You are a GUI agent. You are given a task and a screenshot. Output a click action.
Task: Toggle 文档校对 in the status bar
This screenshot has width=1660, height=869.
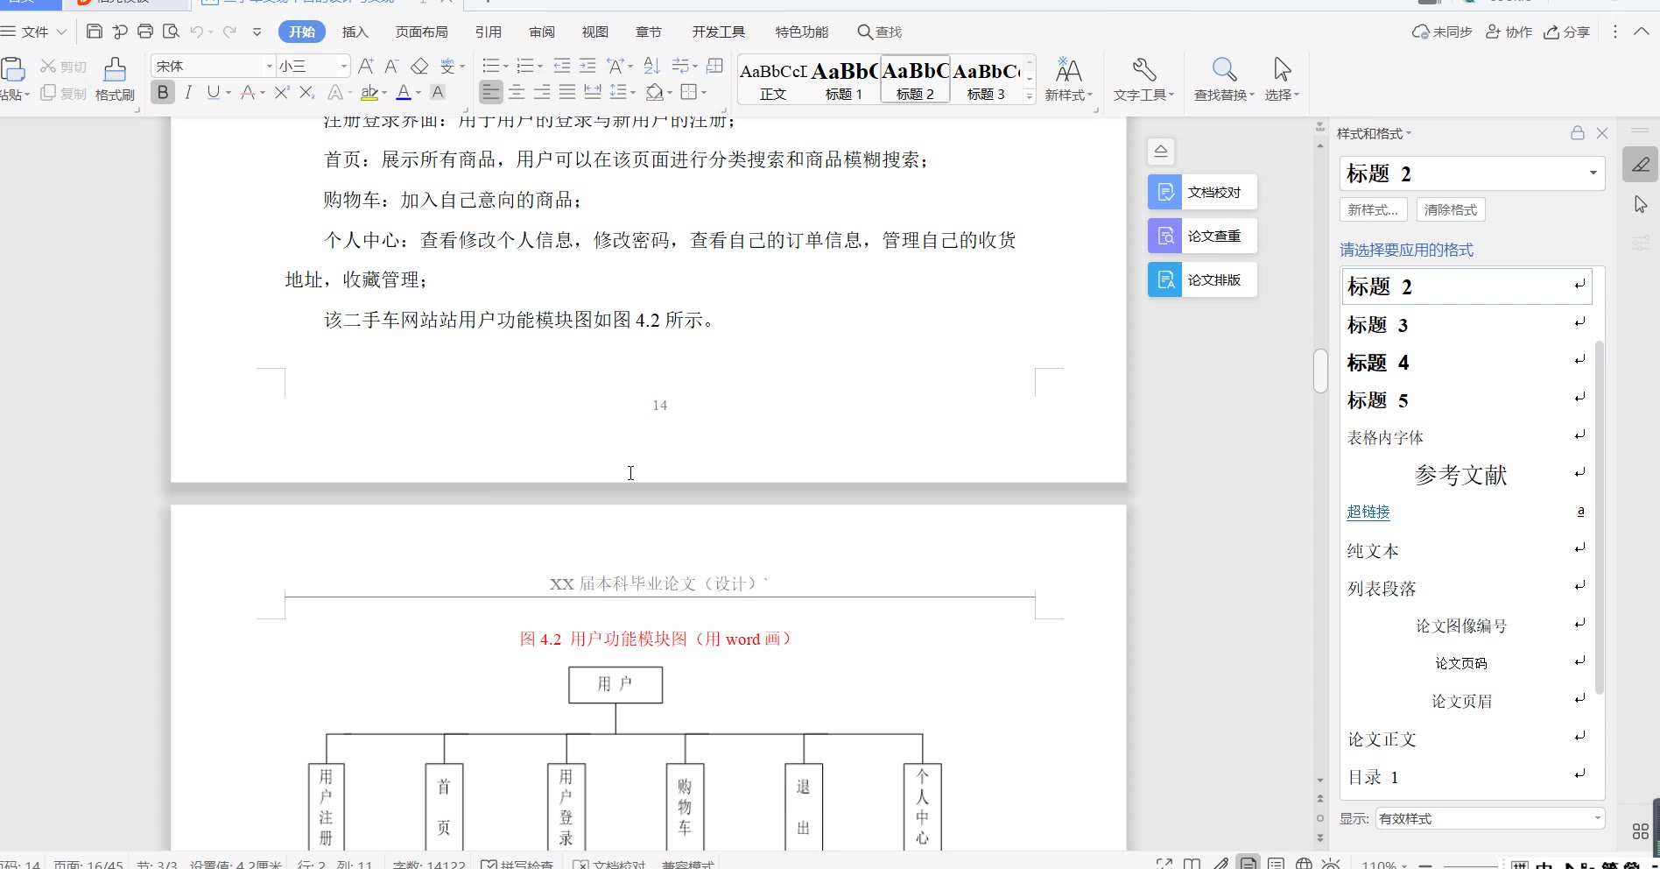(x=609, y=865)
